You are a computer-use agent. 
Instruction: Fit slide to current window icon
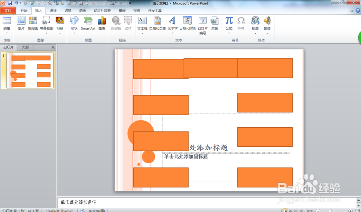pos(357,211)
